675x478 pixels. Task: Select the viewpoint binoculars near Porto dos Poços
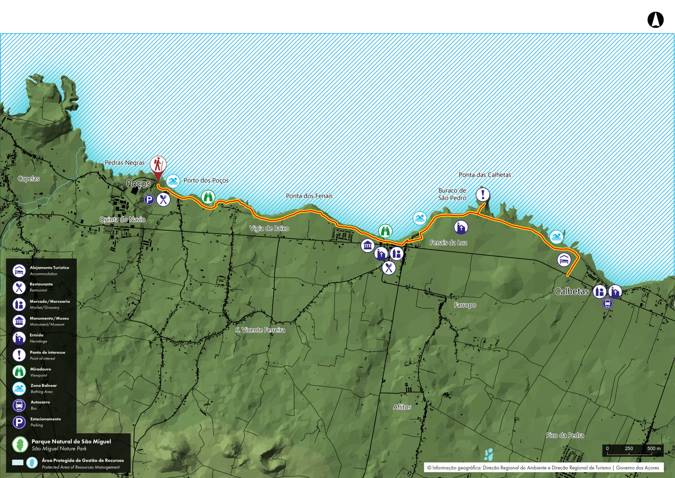pos(208,197)
